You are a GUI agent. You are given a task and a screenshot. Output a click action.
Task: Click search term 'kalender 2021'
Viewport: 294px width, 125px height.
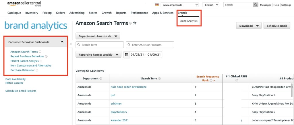pos(120,120)
